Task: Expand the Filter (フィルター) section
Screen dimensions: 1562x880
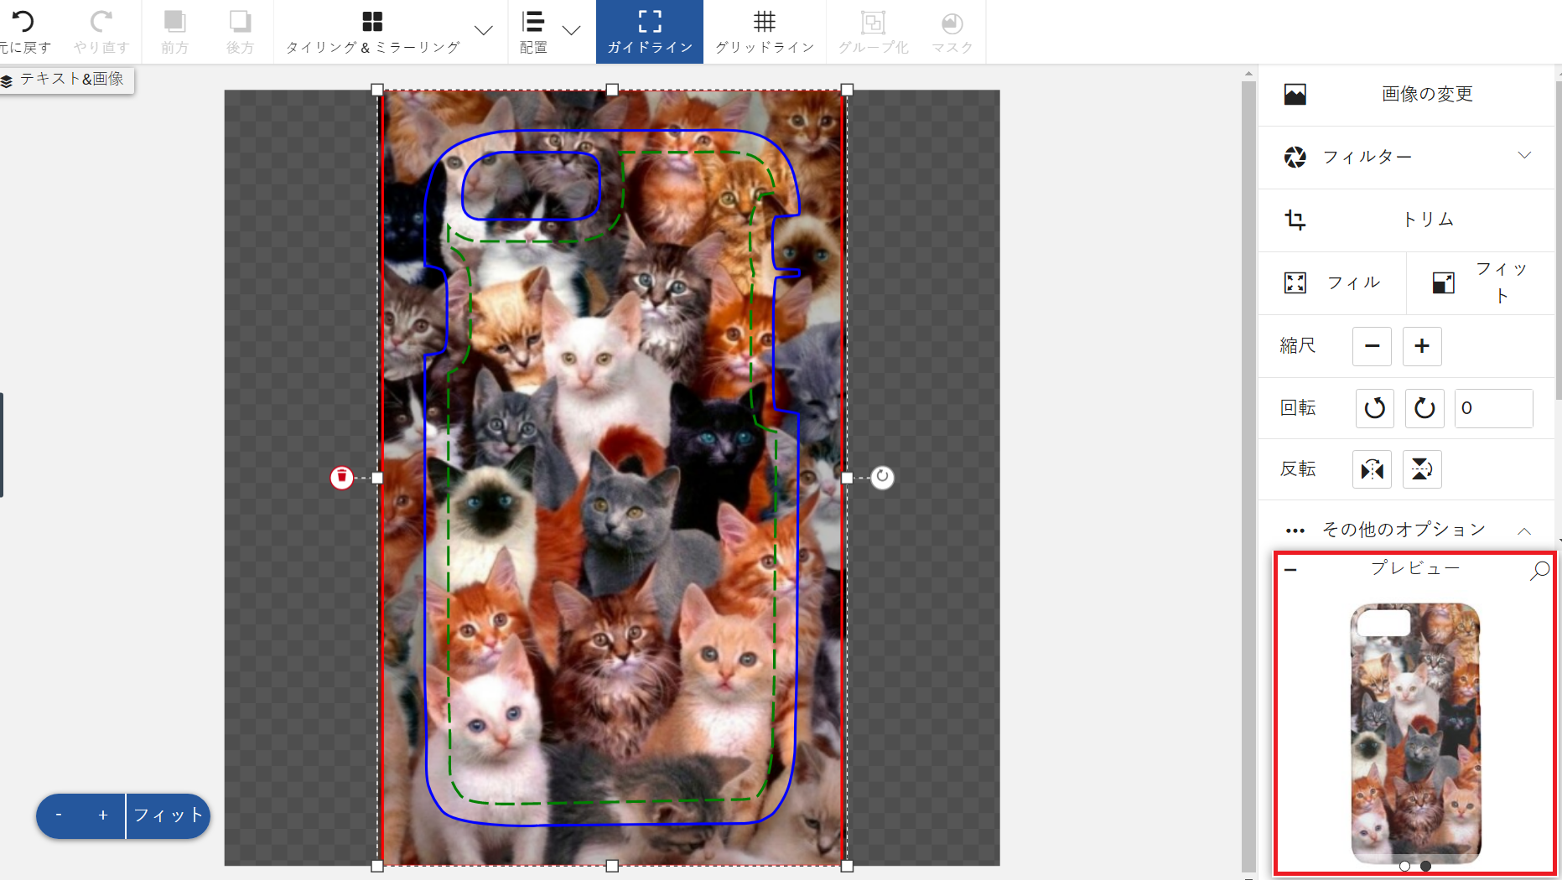Action: tap(1407, 157)
